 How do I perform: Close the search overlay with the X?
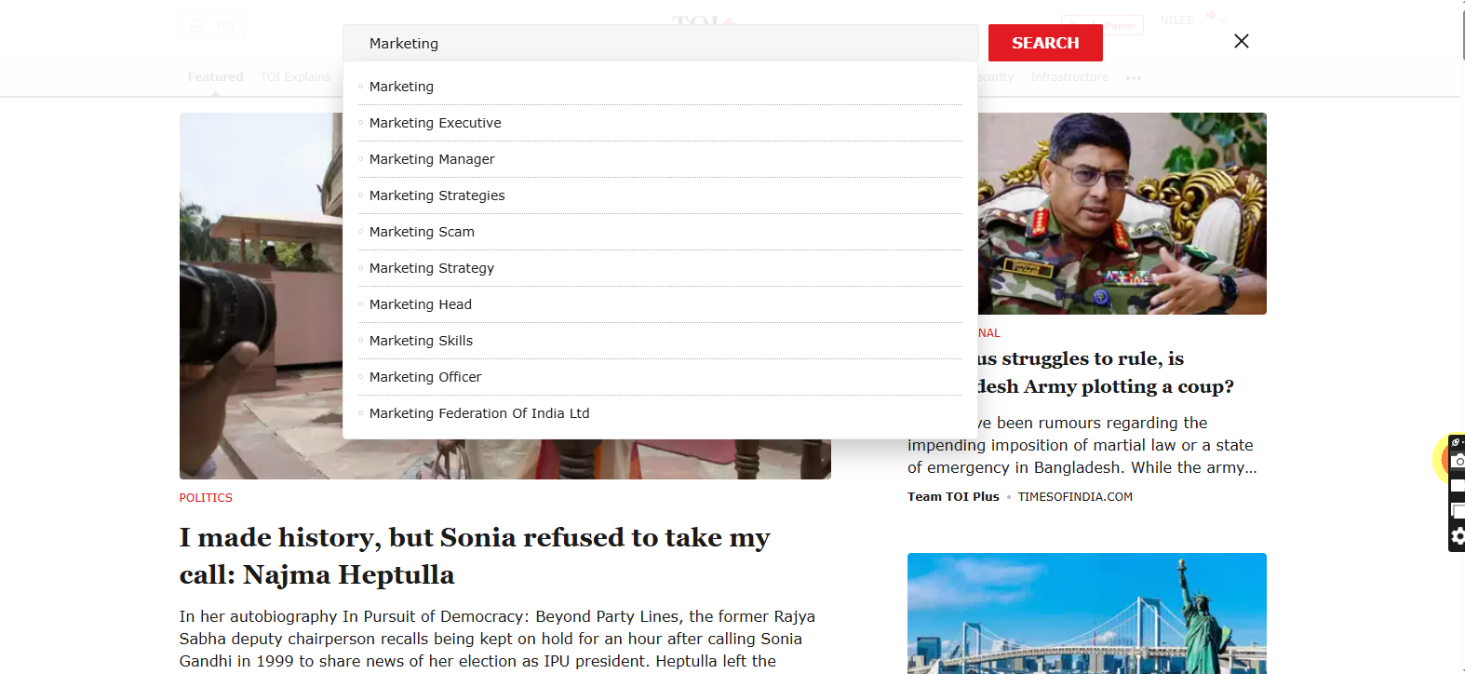[1241, 41]
